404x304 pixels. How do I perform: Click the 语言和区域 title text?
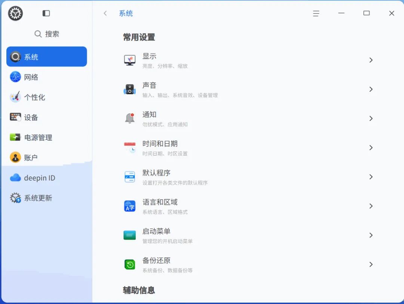point(160,202)
